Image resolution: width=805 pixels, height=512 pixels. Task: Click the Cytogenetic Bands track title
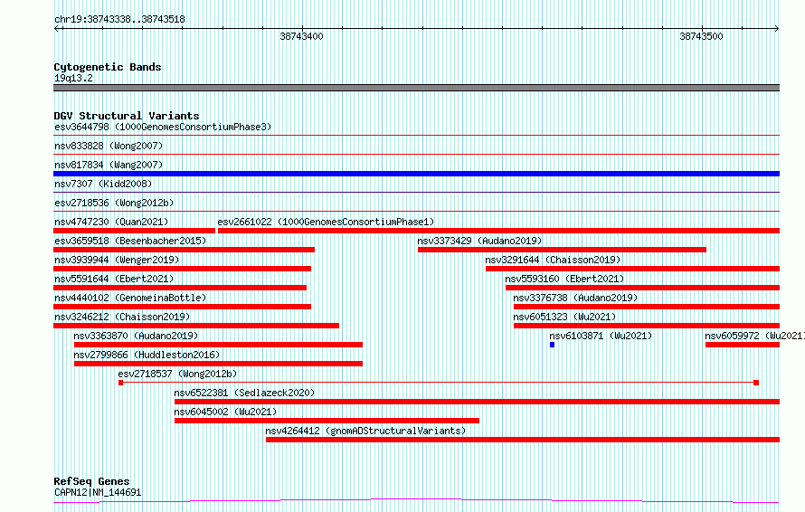(108, 67)
